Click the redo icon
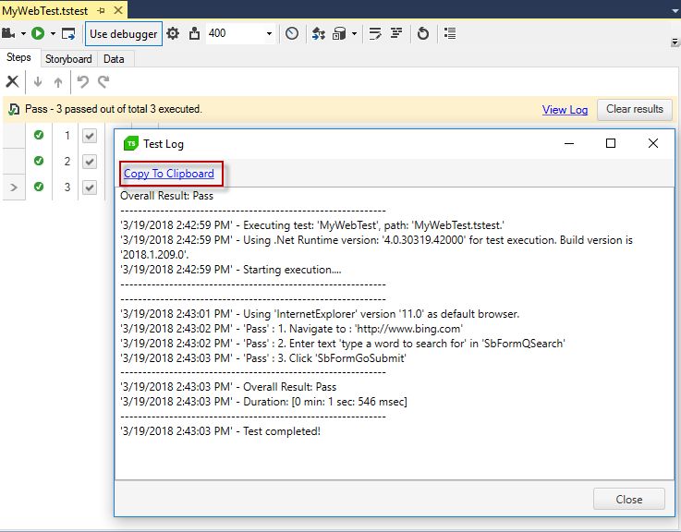This screenshot has height=532, width=681. point(103,81)
